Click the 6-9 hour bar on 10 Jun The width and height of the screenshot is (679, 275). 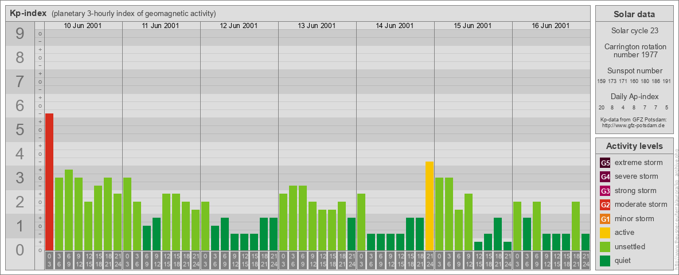(69, 210)
